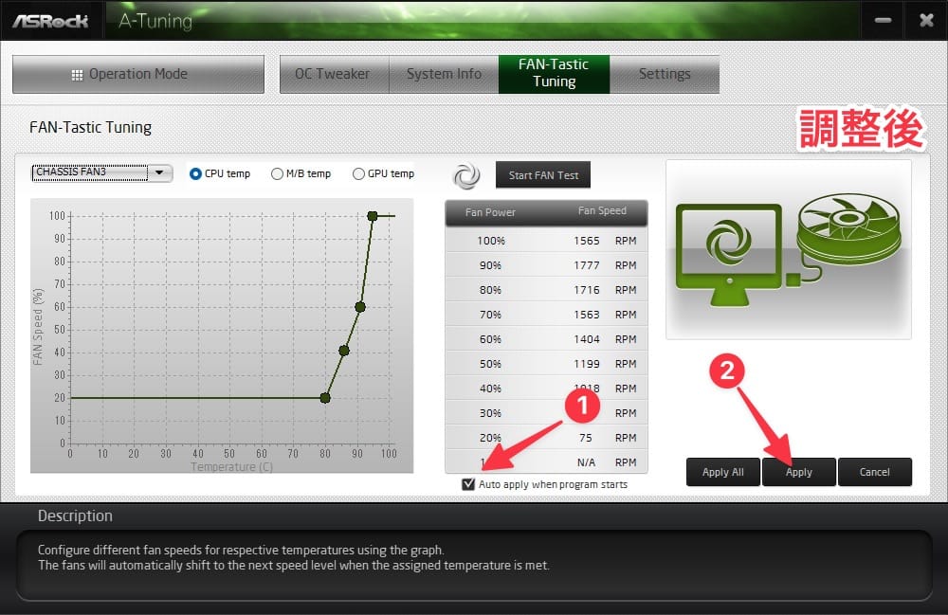
Task: Open the CHASSIS FAN3 dropdown arrow
Action: [x=159, y=172]
